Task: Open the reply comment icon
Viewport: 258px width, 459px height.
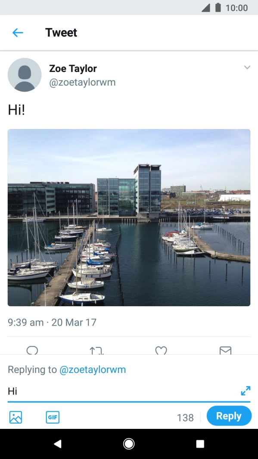Action: (x=32, y=351)
